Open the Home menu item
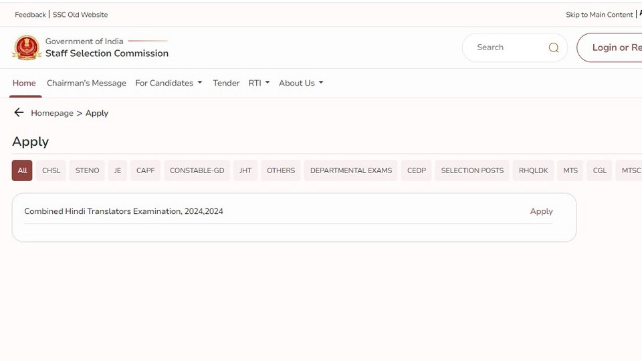642x361 pixels. (x=24, y=83)
